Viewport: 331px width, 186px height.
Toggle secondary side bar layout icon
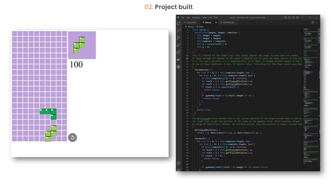(x=293, y=18)
